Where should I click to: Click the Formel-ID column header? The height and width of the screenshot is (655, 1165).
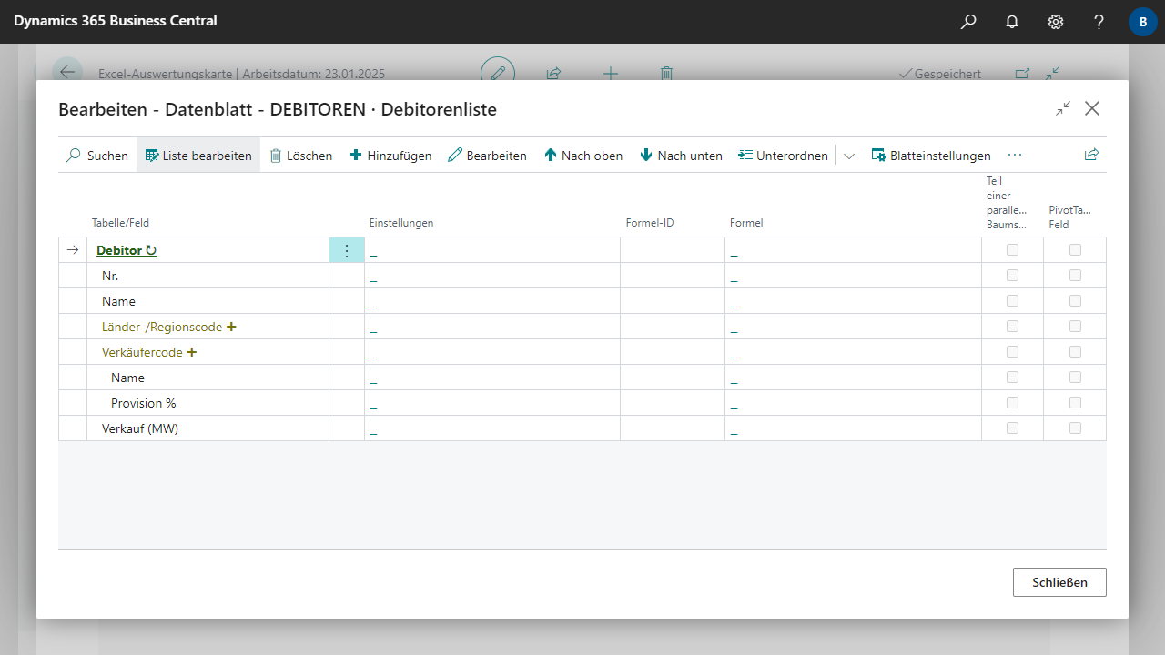pos(650,223)
